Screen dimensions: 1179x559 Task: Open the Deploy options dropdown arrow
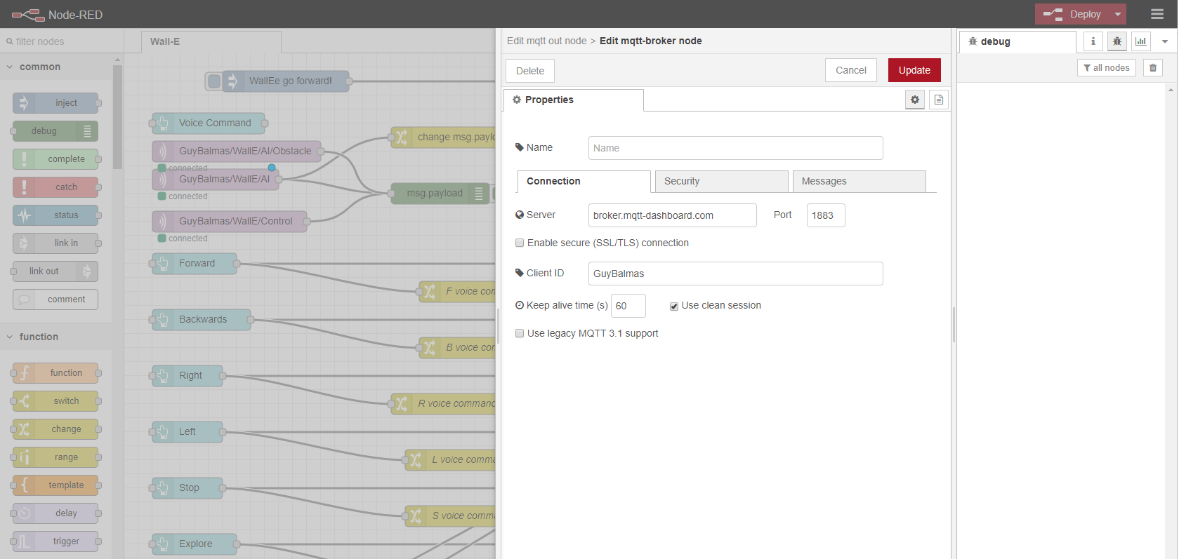[x=1118, y=14]
